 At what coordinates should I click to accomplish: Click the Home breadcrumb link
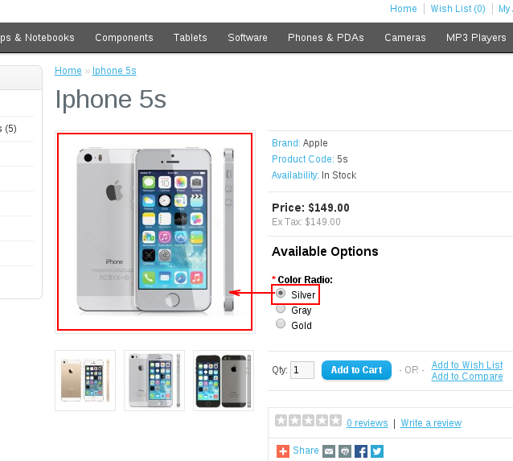click(68, 71)
